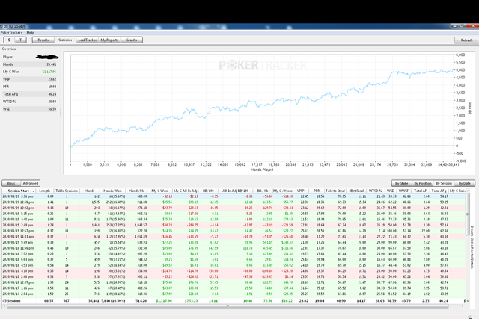Click the 45 Sessions totals row label
Image resolution: width=479 pixels, height=319 pixels.
12,301
